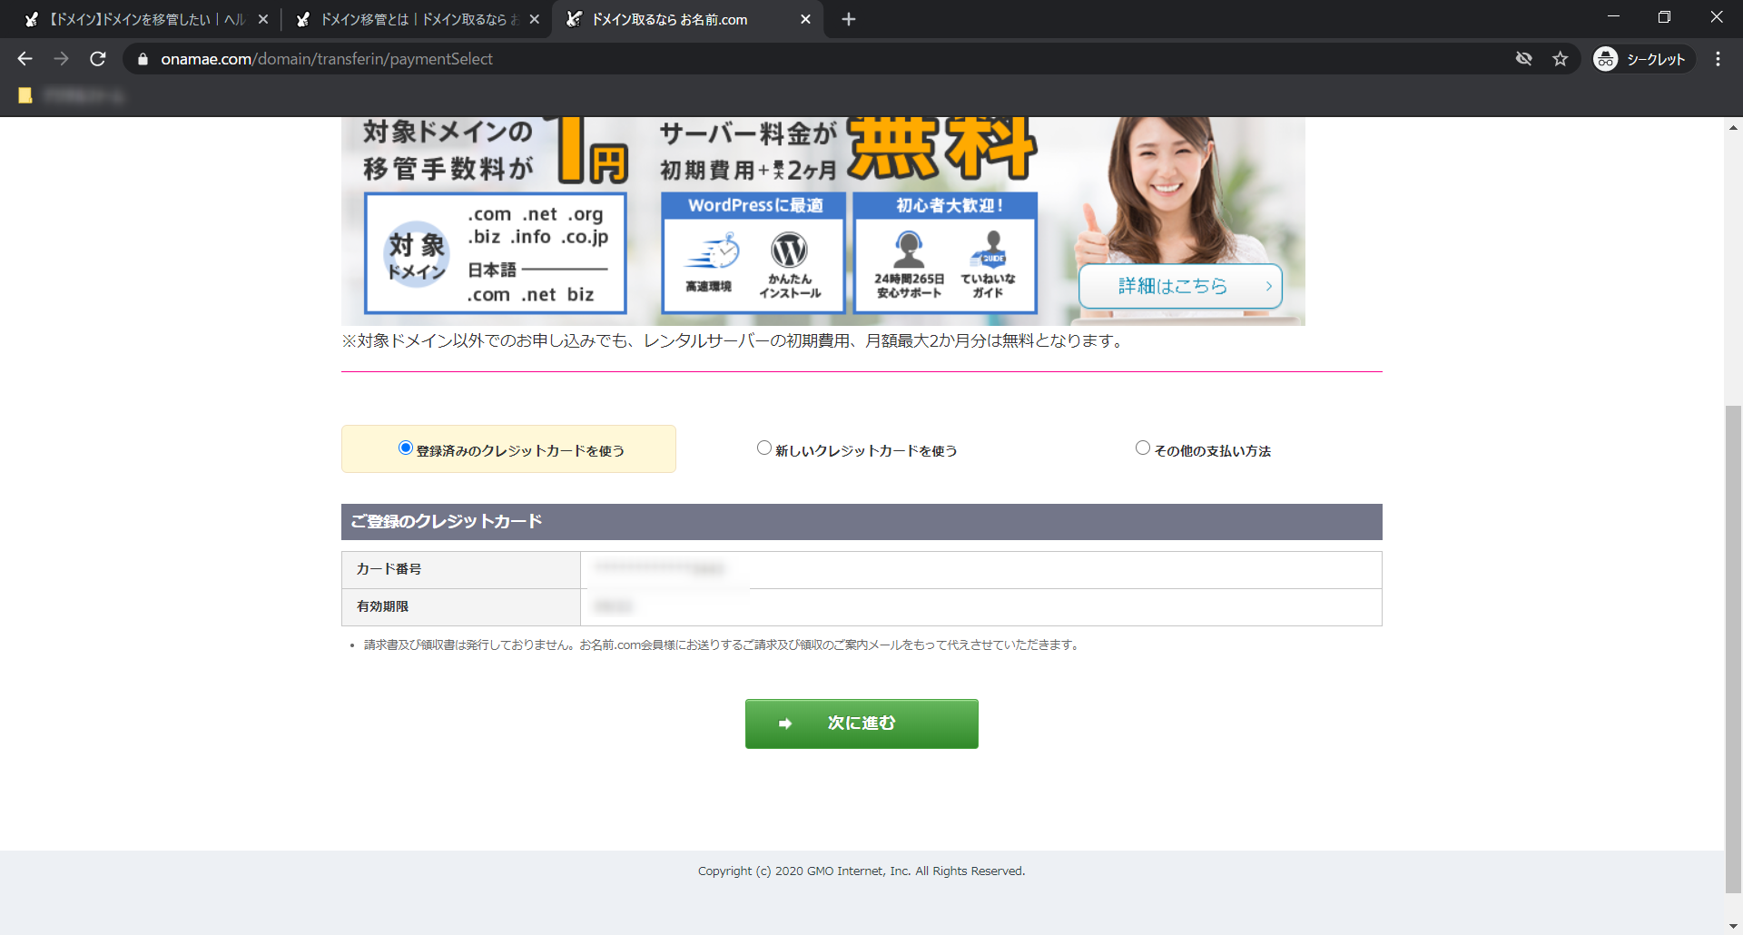Screen dimensions: 1743x935
Task: Click the padlock site info icon
Action: click(143, 59)
